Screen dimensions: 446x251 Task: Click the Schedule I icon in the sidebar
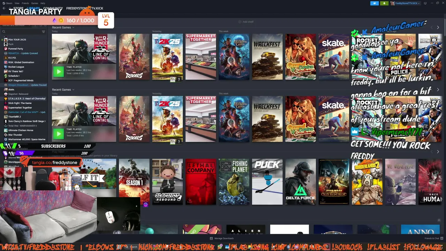6,76
